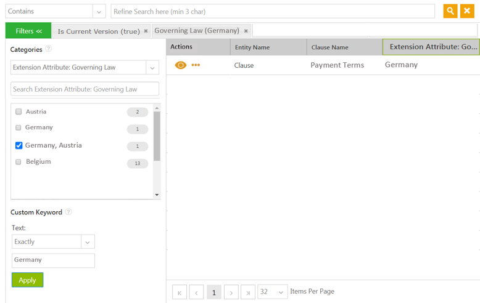Image resolution: width=480 pixels, height=303 pixels.
Task: Collapse the panel with the Filters button
Action: (28, 31)
